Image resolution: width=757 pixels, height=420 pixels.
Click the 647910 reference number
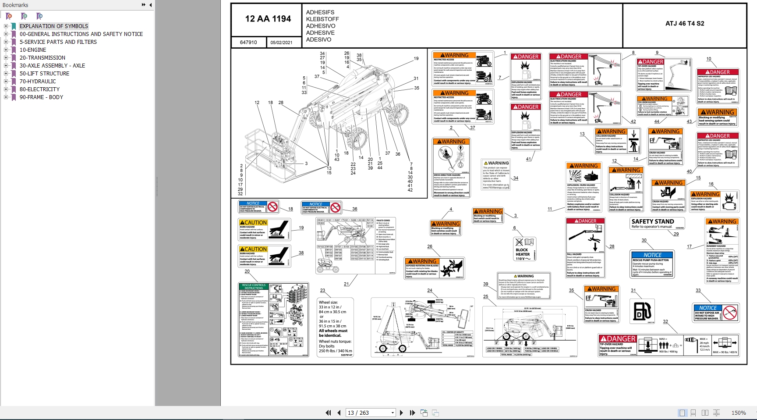click(248, 43)
